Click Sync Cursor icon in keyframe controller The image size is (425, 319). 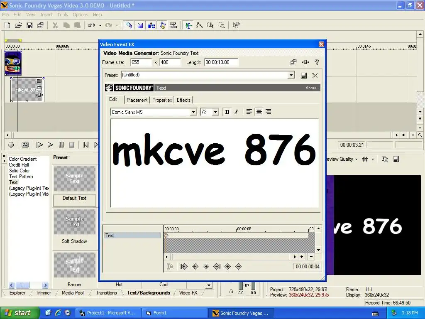coord(170,267)
